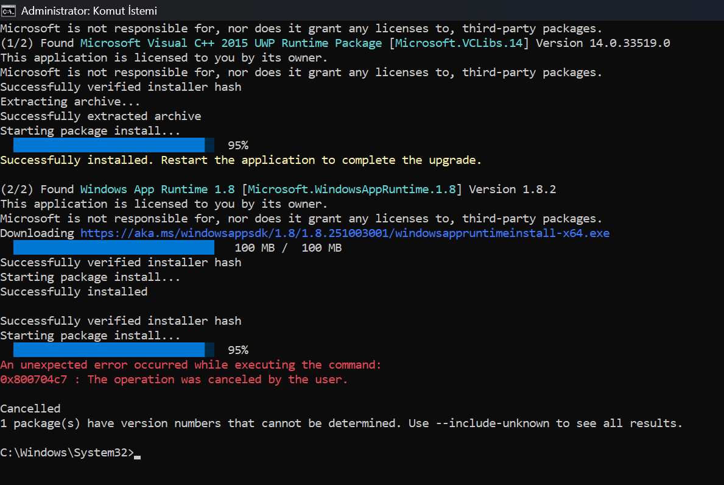This screenshot has height=485, width=724.
Task: Click the red "An unexpected error occurred" line
Action: pyautogui.click(x=191, y=365)
